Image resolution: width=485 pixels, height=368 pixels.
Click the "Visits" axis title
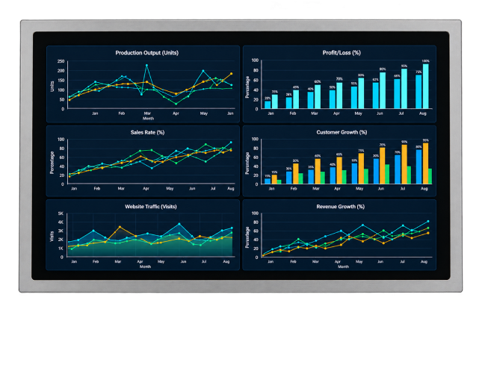(x=52, y=237)
